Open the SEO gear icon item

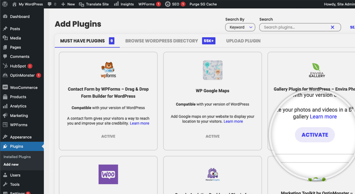click(x=168, y=4)
